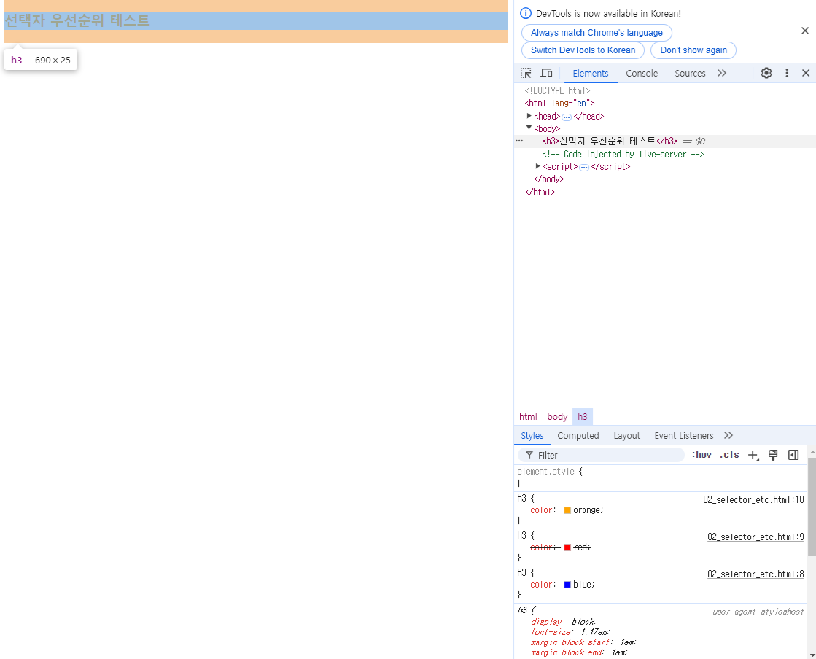Collapse the body element node
The height and width of the screenshot is (659, 816).
(x=529, y=128)
